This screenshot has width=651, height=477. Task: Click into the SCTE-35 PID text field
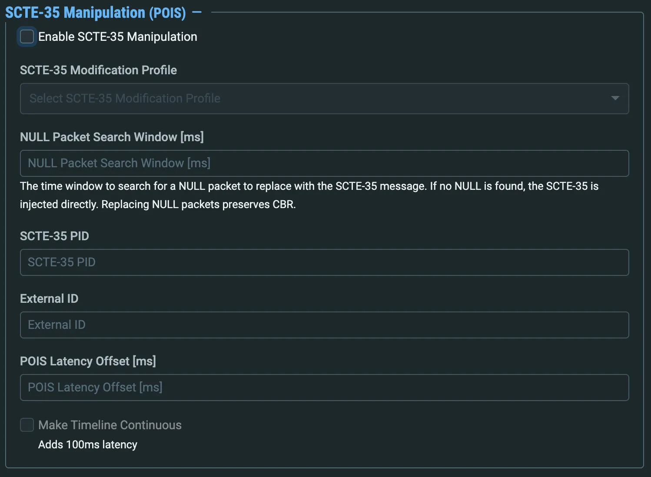tap(324, 262)
